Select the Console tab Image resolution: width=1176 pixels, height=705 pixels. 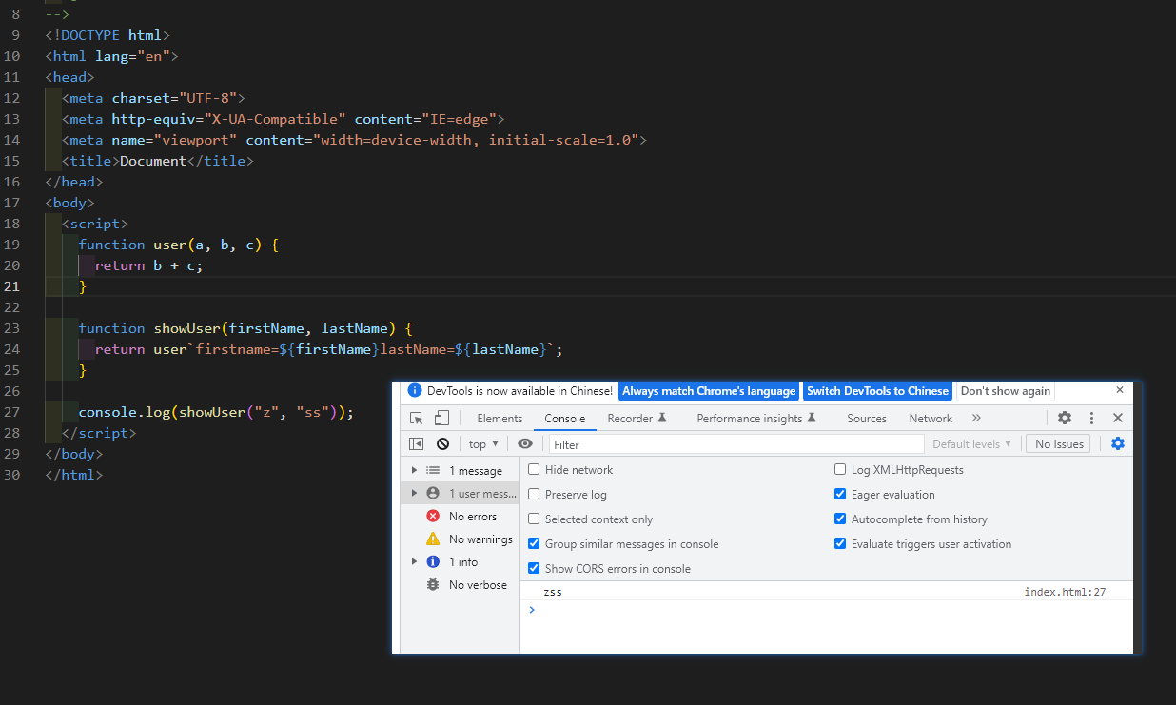(x=565, y=418)
